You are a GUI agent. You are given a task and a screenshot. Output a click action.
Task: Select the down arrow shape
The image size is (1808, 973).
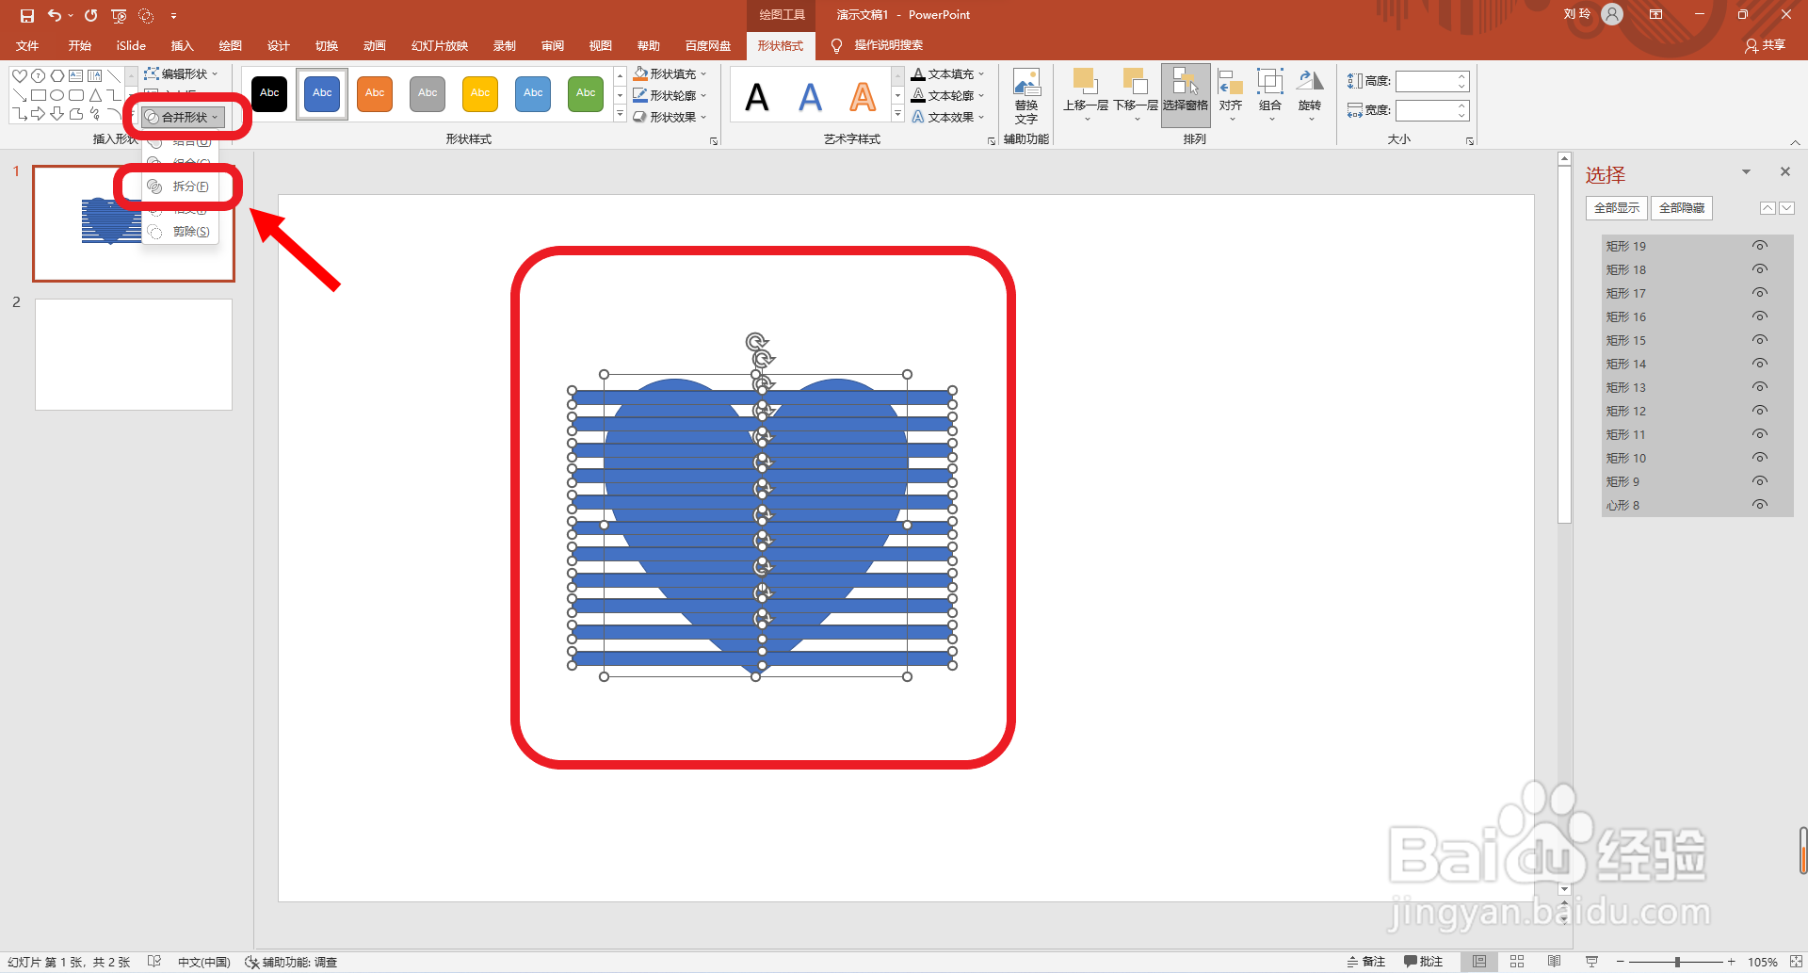point(57,114)
